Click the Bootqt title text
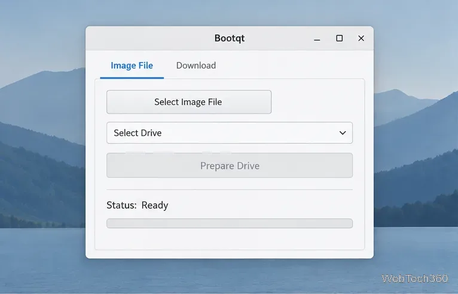Viewport: 458px width, 294px height. (x=230, y=38)
